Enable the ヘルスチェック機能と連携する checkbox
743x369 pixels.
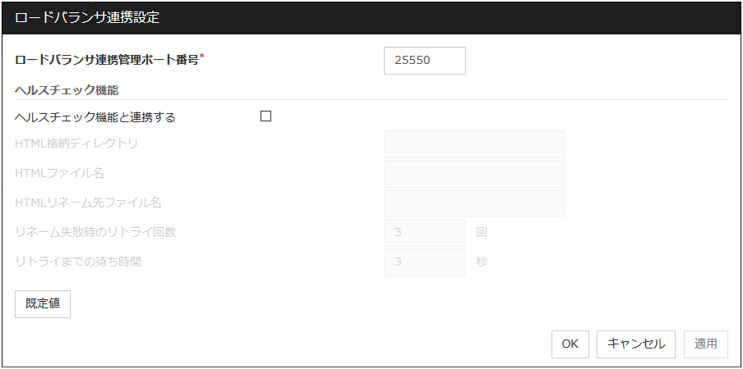coord(265,116)
